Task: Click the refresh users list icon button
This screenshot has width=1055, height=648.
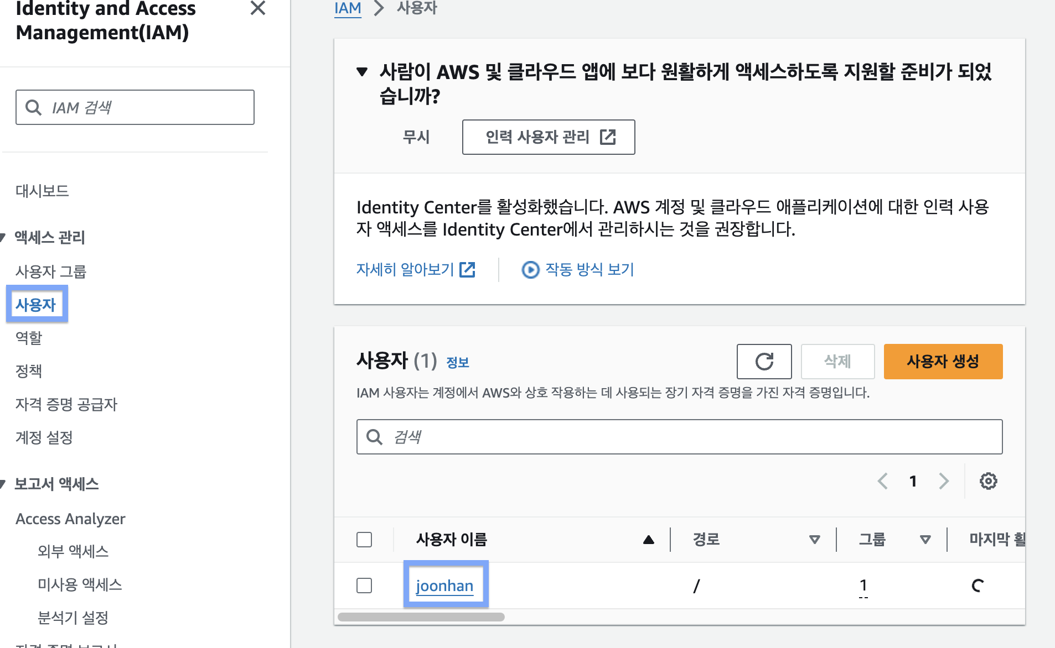Action: (x=764, y=362)
